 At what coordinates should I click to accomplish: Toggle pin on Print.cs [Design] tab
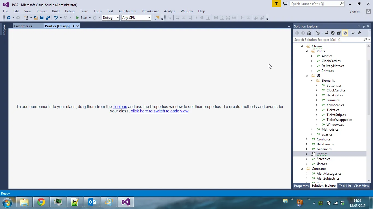pyautogui.click(x=73, y=26)
